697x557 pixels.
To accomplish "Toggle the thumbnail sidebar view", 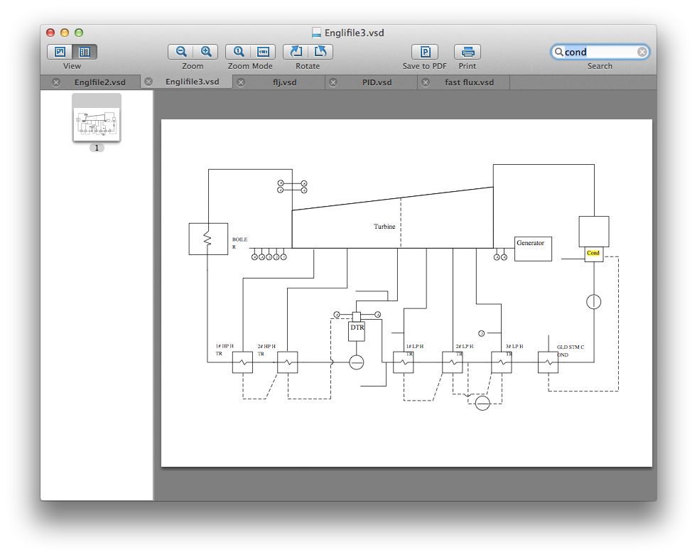I will click(x=85, y=52).
